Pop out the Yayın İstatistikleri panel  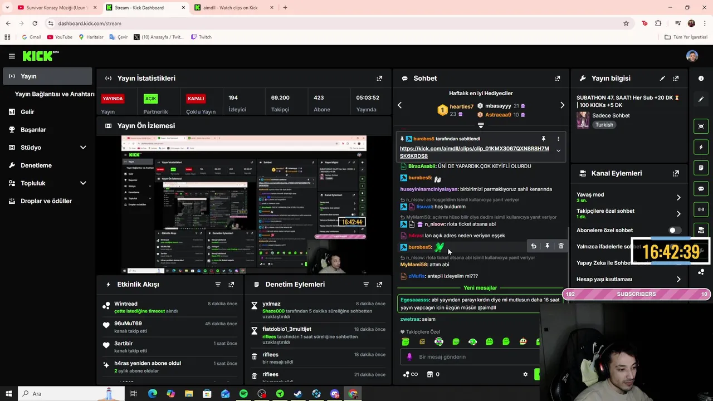coord(379,79)
